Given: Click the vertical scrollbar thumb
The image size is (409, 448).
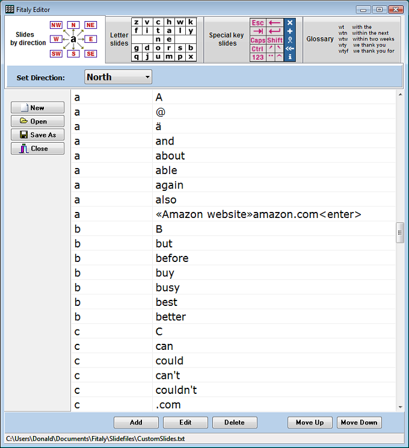Looking at the screenshot, I should coord(399,232).
